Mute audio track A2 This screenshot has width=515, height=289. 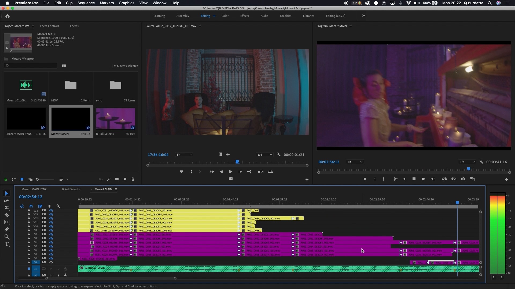pyautogui.click(x=51, y=275)
